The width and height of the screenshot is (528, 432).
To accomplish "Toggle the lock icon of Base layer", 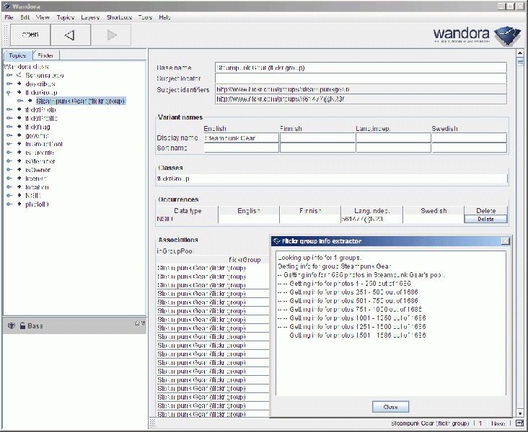I will click(22, 326).
